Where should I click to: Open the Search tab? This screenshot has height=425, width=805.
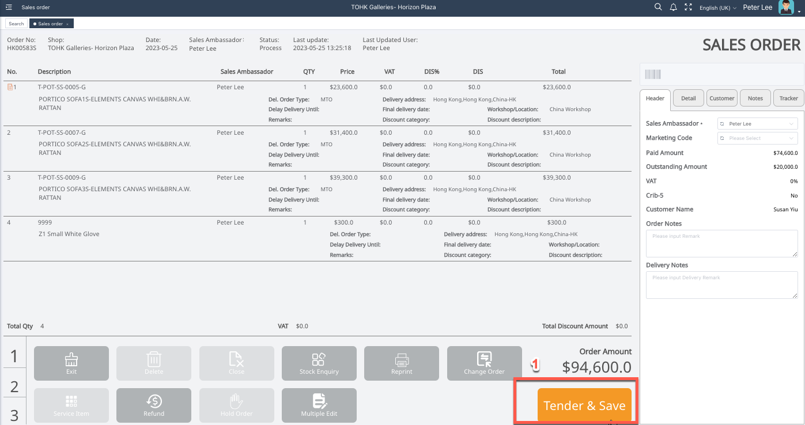click(x=16, y=24)
